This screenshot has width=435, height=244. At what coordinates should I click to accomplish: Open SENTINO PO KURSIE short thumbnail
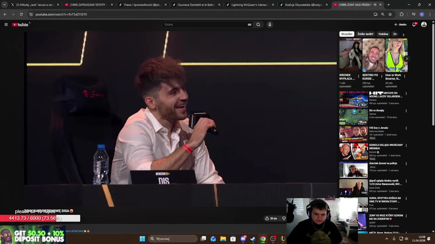point(373,55)
